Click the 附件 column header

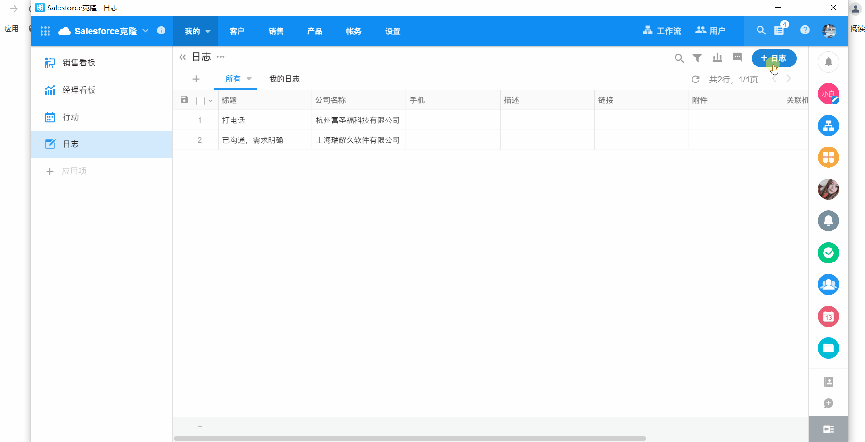click(x=736, y=100)
